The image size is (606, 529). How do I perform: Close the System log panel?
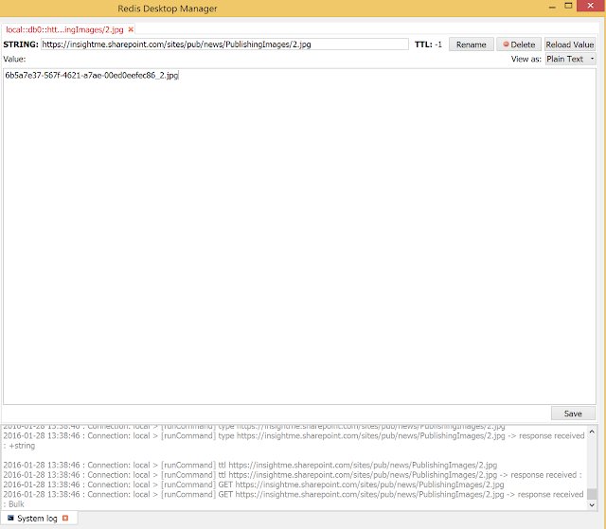click(x=65, y=519)
